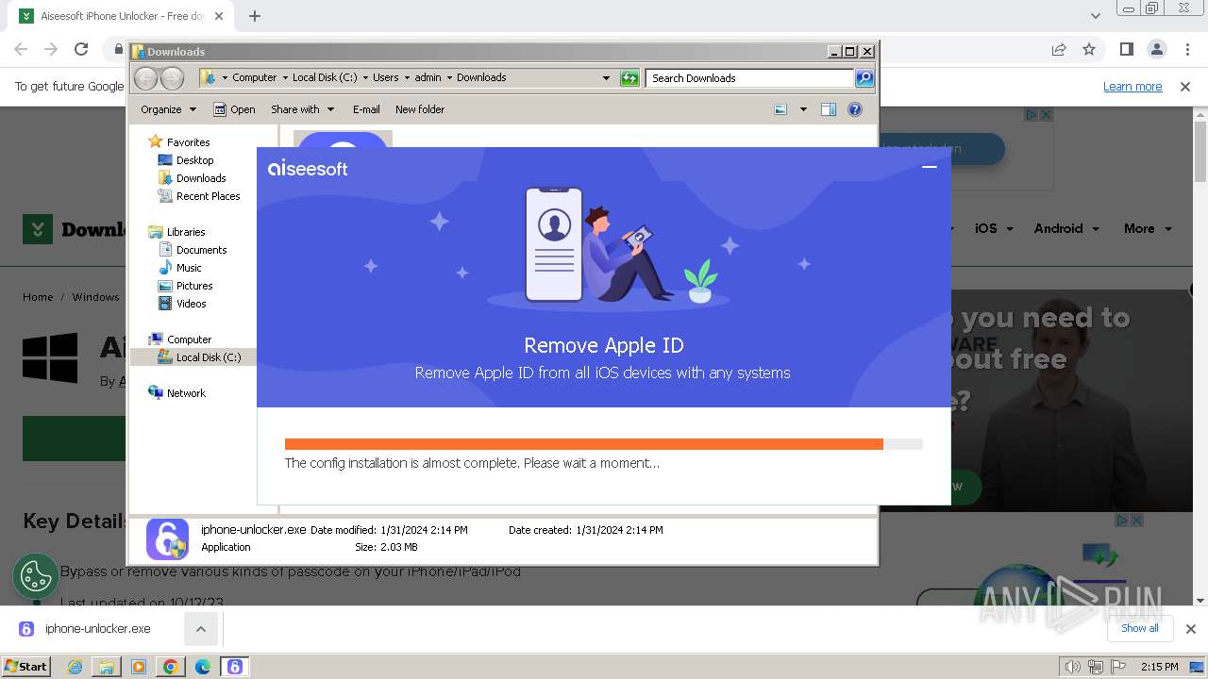1208x679 pixels.
Task: Expand the Android menu on the website
Action: tap(1066, 228)
